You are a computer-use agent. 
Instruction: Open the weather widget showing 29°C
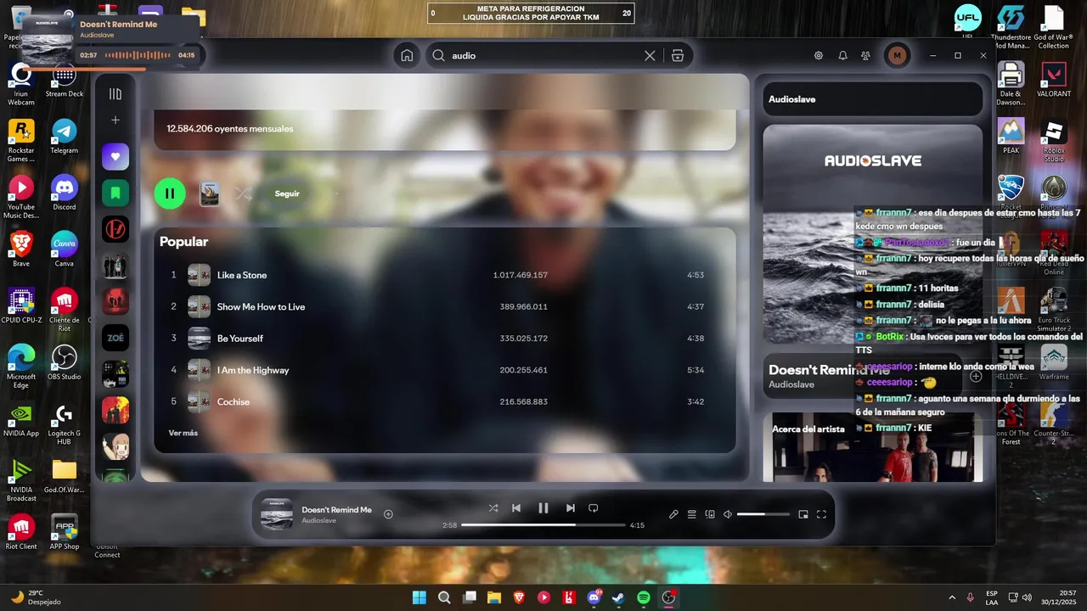36,597
